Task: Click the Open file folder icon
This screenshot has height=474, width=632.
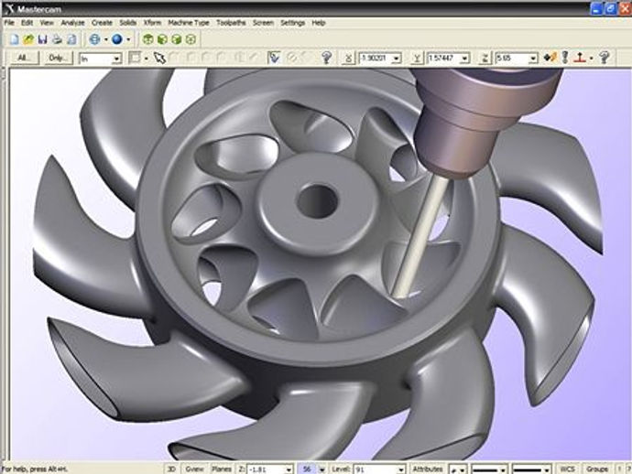Action: click(x=28, y=39)
